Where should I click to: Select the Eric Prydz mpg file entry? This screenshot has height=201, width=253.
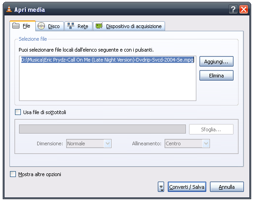[x=107, y=60]
